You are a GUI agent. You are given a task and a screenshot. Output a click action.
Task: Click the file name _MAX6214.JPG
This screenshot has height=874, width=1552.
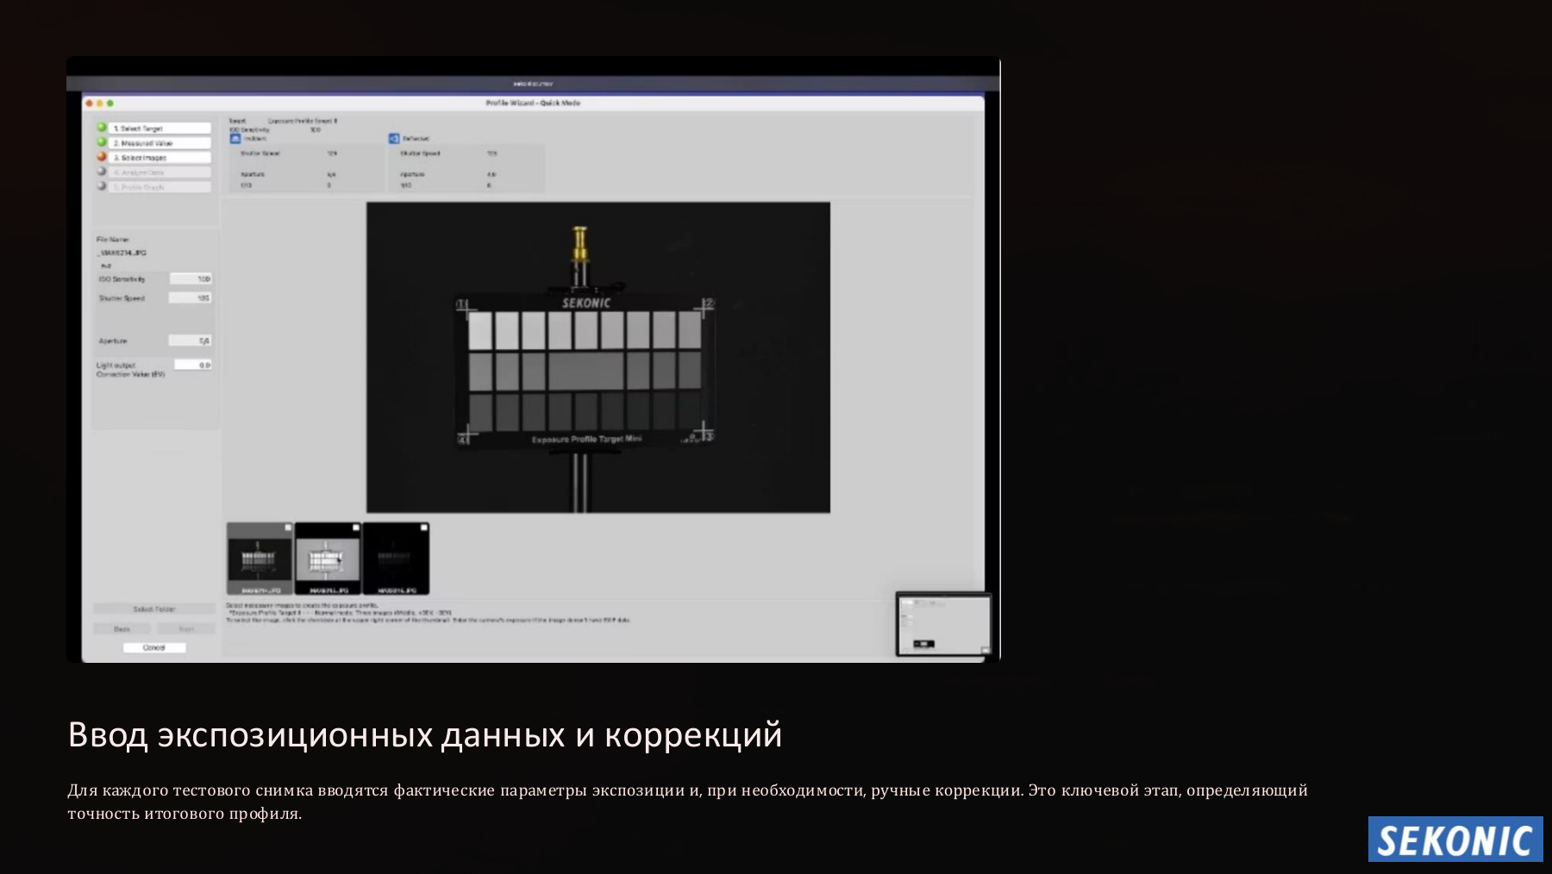click(122, 253)
